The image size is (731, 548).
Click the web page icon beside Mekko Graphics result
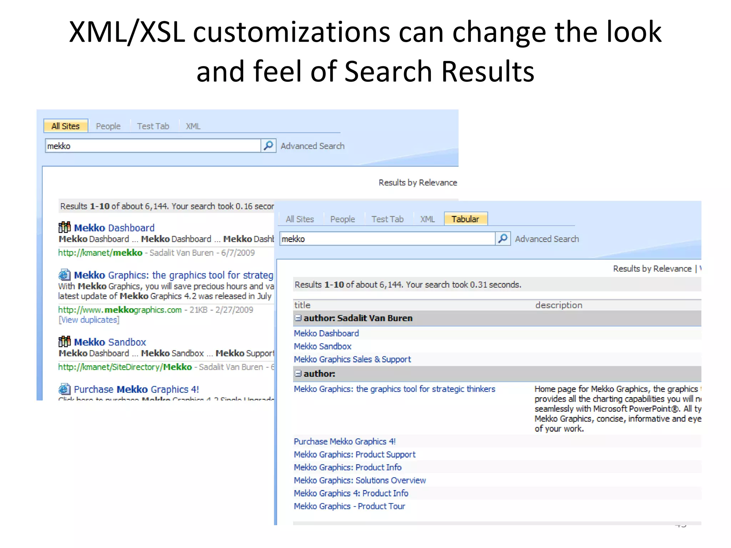pos(65,274)
